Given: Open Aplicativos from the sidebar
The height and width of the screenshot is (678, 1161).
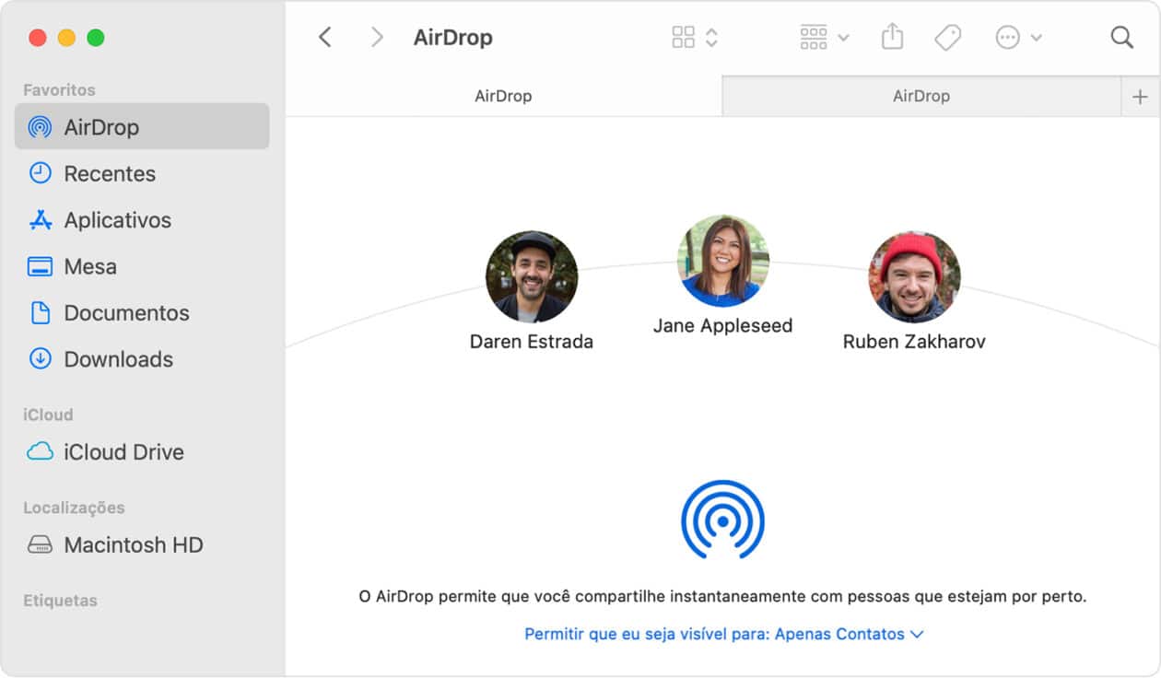Looking at the screenshot, I should (117, 220).
